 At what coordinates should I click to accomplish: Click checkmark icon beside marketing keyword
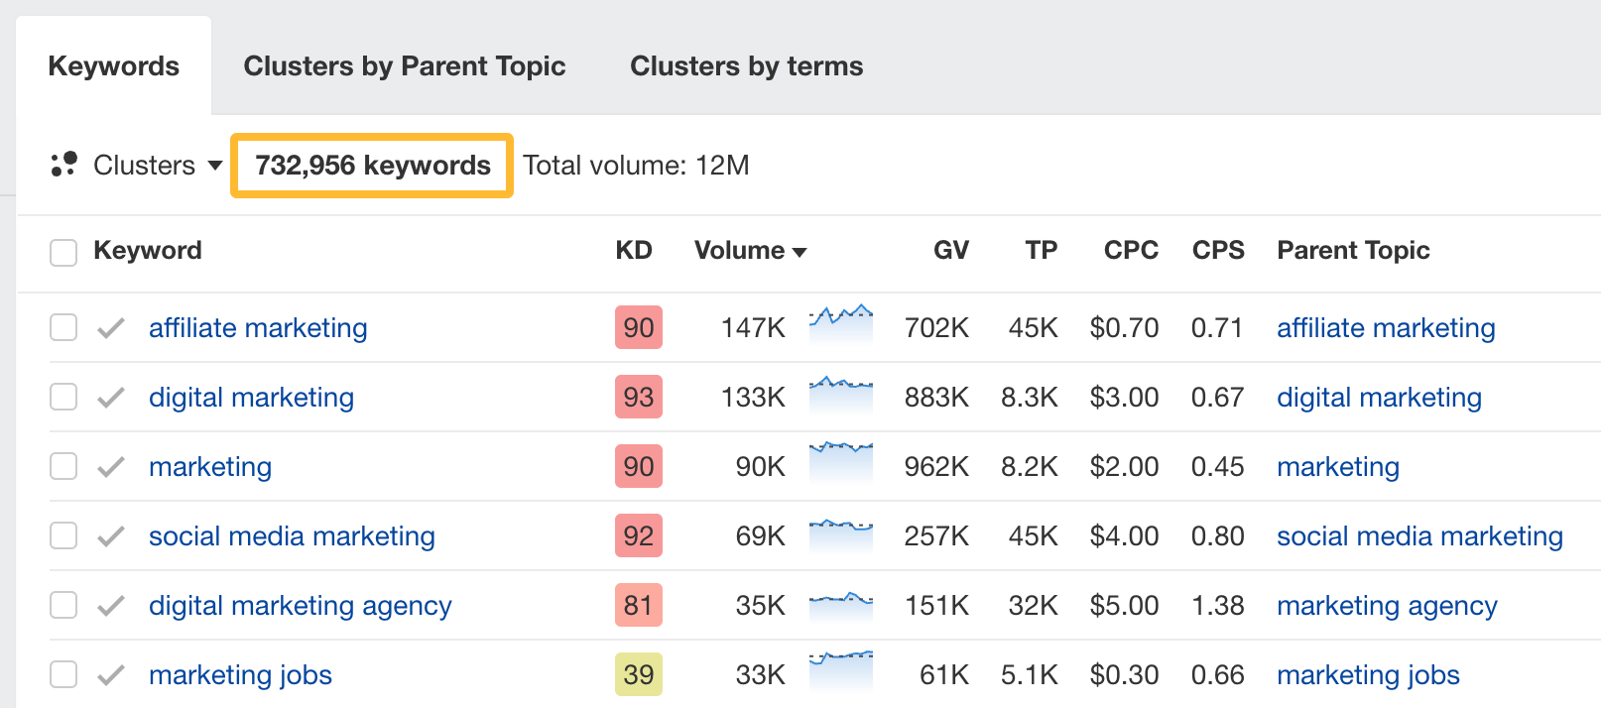[x=111, y=467]
